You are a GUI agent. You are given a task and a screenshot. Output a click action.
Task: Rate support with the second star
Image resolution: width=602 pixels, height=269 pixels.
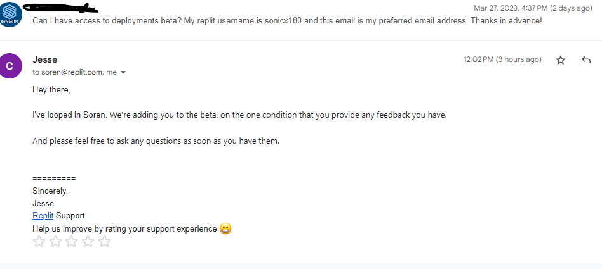[55, 241]
